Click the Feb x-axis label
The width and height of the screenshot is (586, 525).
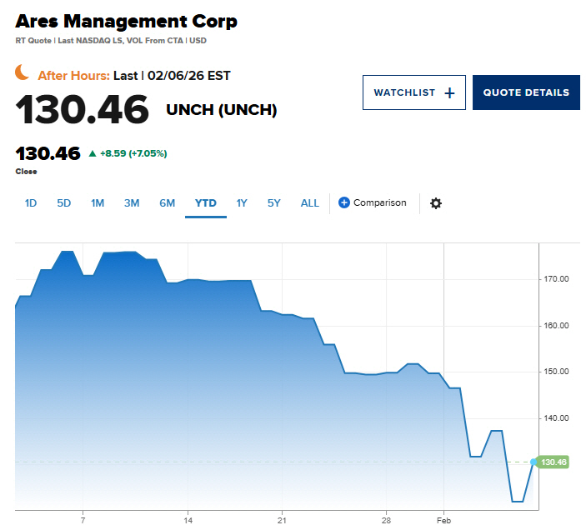[443, 520]
